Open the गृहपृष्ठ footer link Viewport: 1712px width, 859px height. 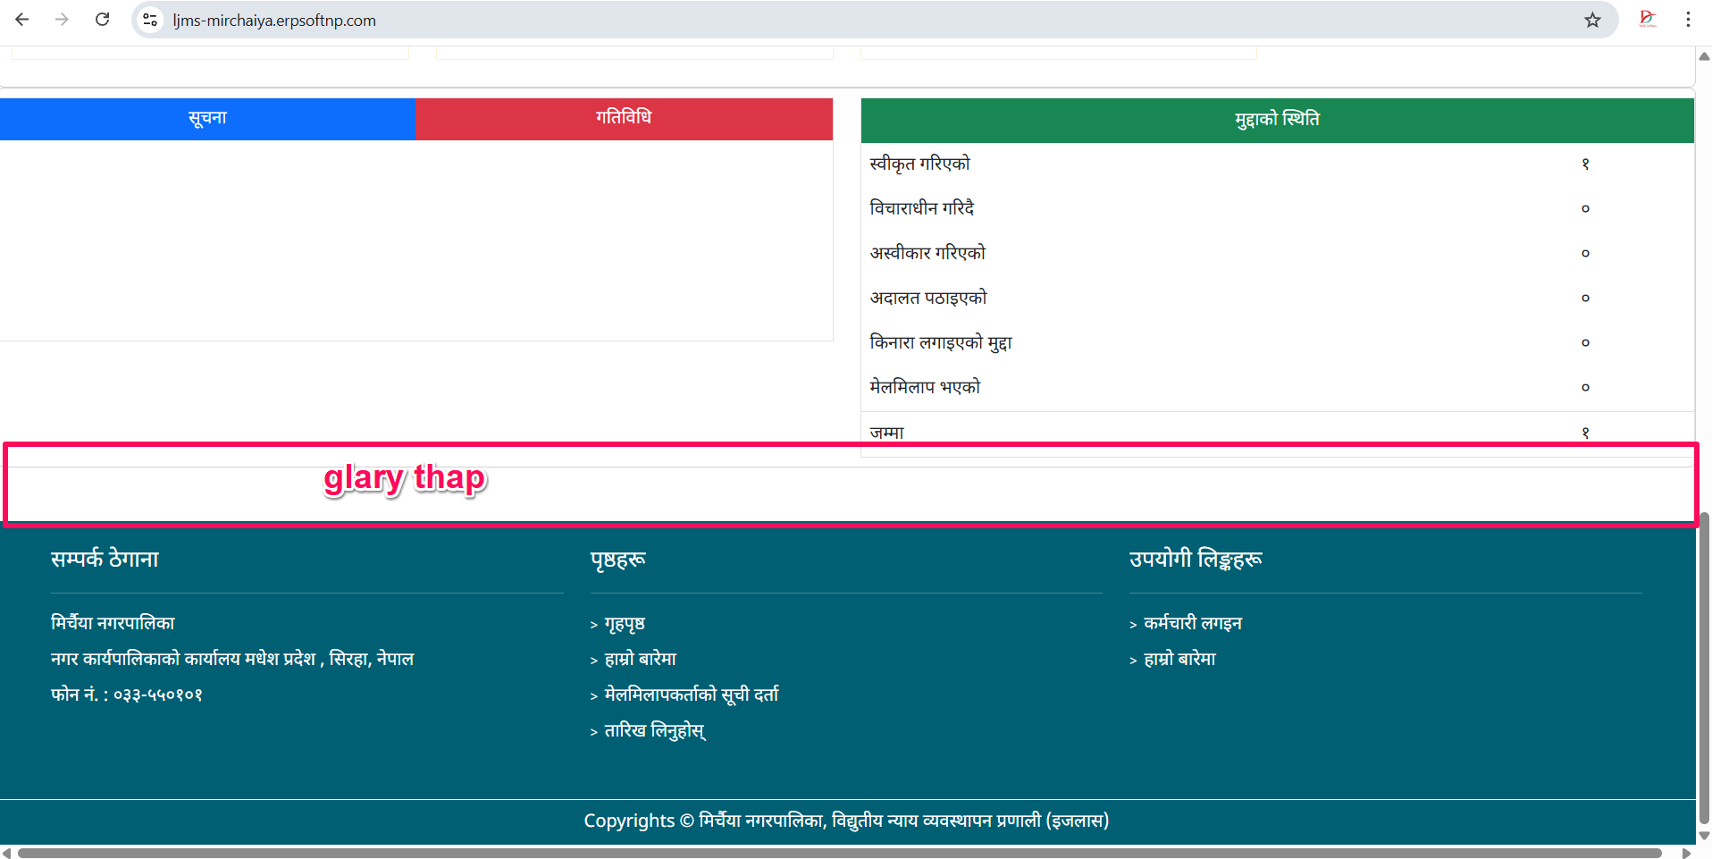[x=624, y=624]
